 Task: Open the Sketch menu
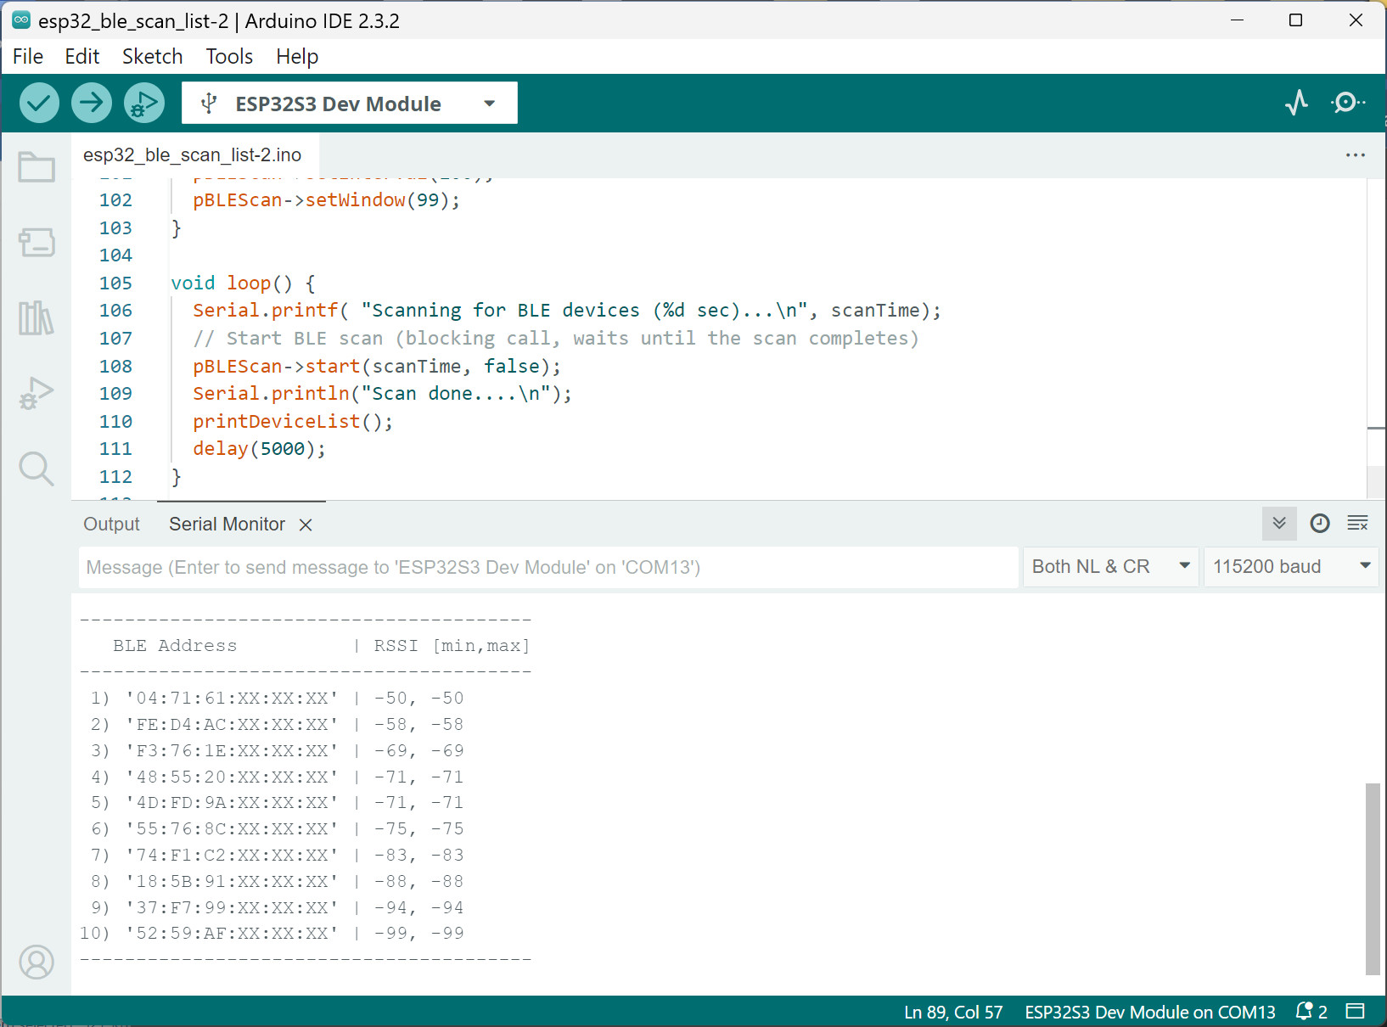pos(153,57)
